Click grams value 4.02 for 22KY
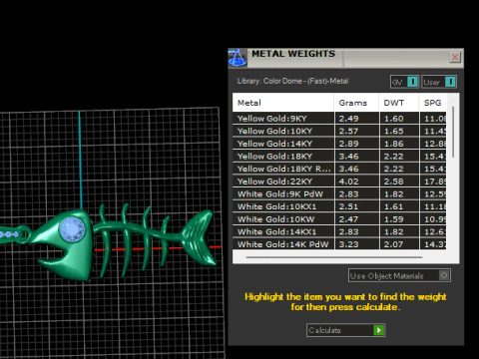479x359 pixels. tap(348, 181)
